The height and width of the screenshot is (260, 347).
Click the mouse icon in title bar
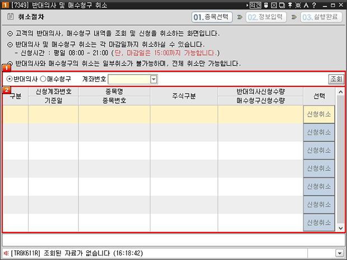[266, 5]
